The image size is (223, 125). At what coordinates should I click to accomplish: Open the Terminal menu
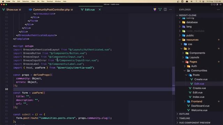click(x=49, y=1)
